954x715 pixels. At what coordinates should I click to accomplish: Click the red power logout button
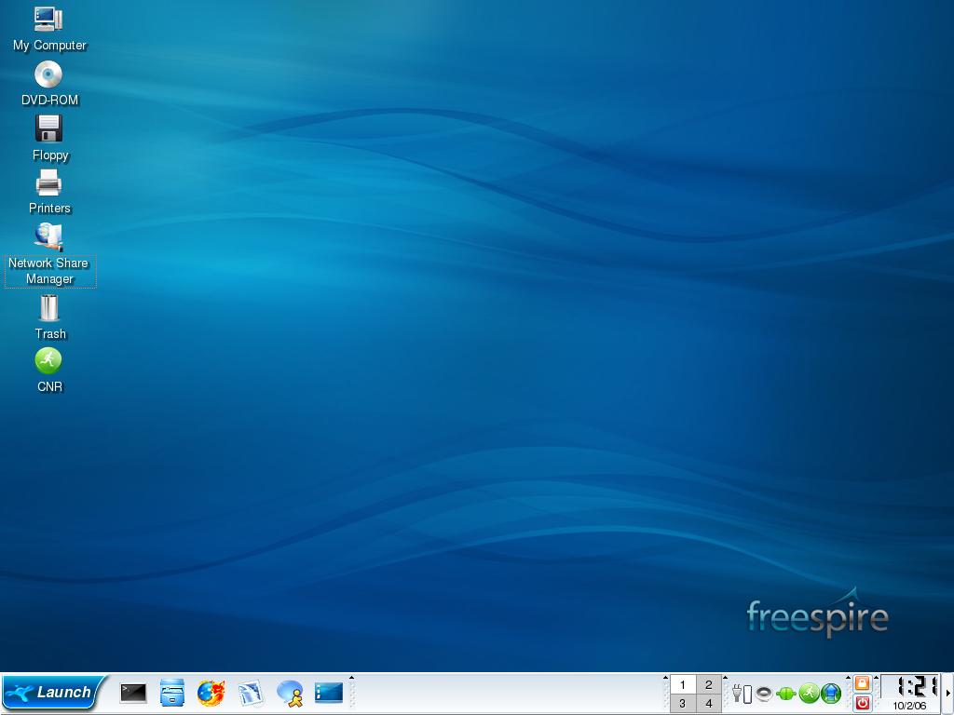pos(862,704)
